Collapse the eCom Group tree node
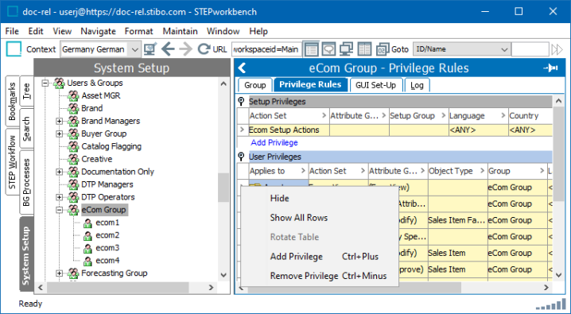The height and width of the screenshot is (314, 571). pyautogui.click(x=59, y=210)
